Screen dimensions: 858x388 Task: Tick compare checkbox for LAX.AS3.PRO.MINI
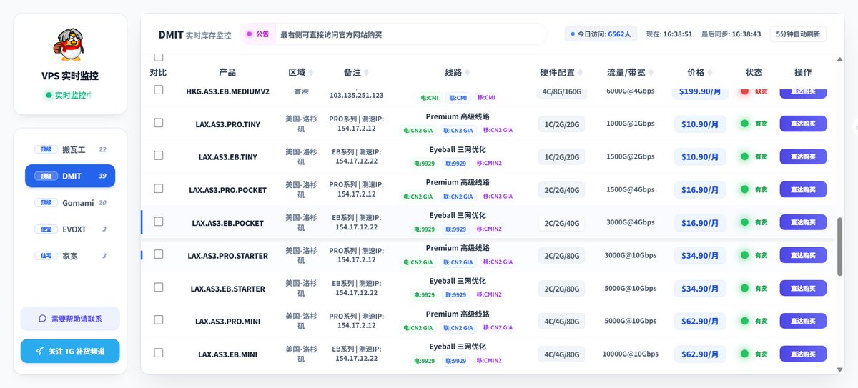pyautogui.click(x=159, y=319)
